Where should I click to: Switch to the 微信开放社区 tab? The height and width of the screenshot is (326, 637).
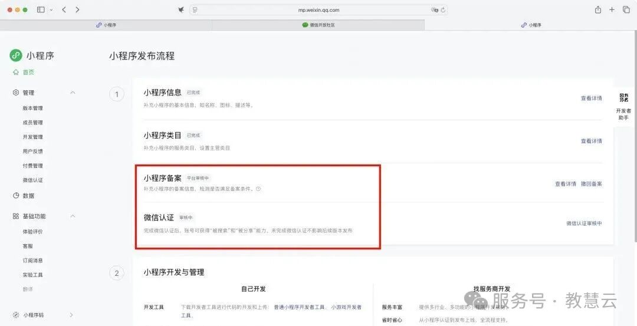click(x=318, y=25)
